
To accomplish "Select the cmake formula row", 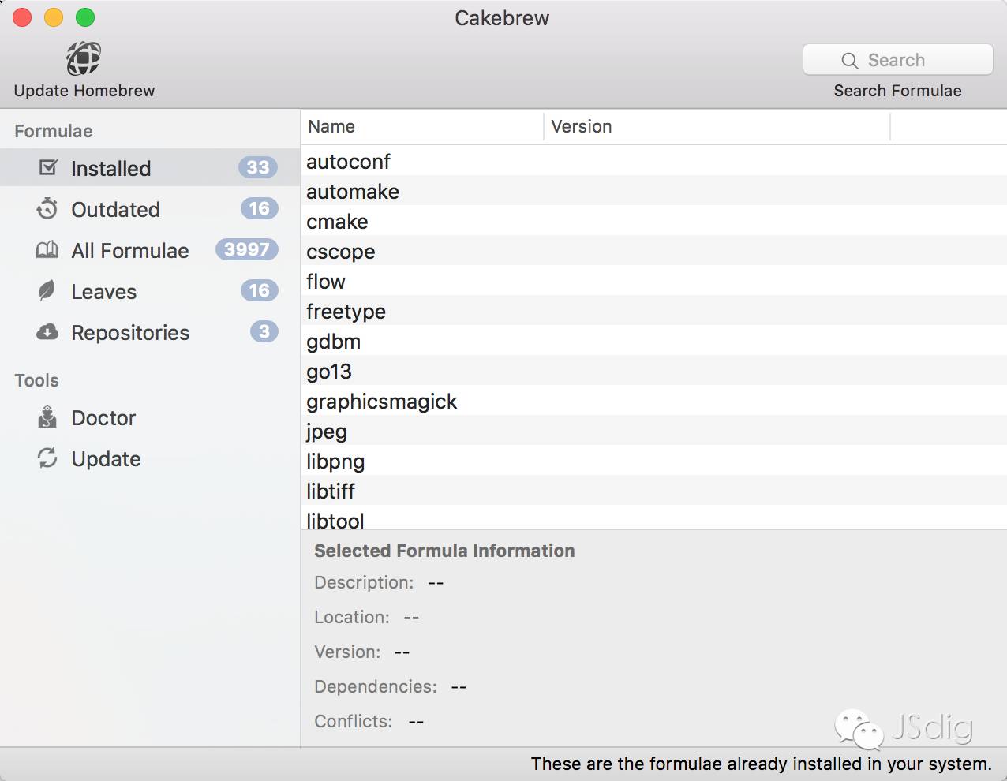I will click(x=653, y=221).
